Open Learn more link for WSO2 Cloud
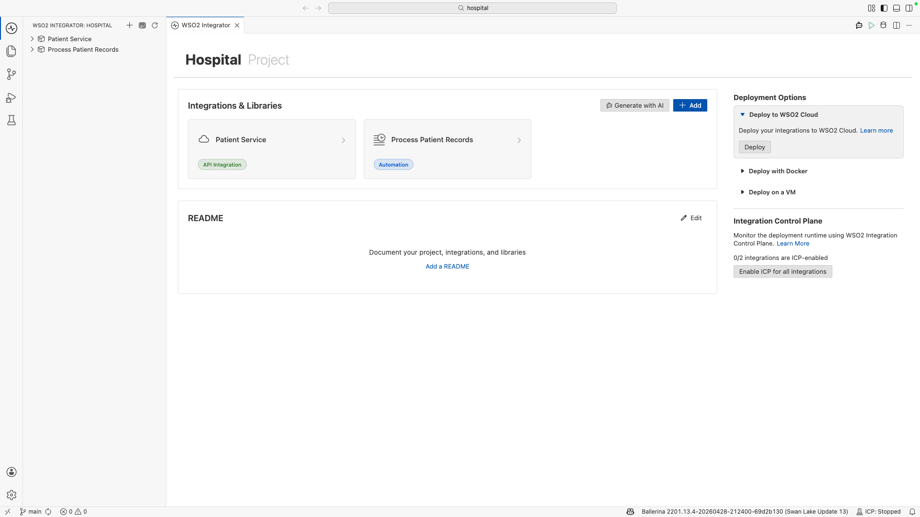This screenshot has width=920, height=517. point(876,130)
